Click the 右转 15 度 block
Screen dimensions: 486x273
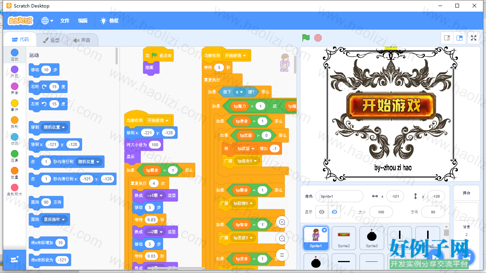(x=48, y=87)
